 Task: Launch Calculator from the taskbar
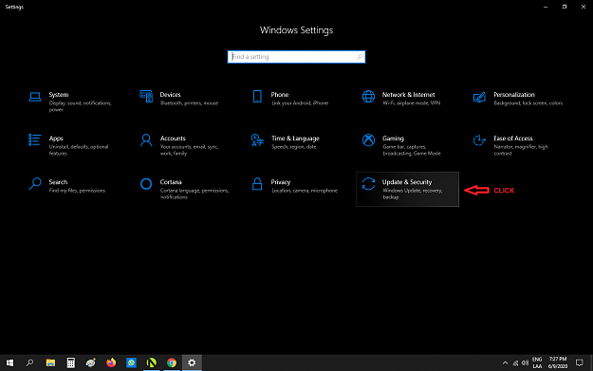[71, 362]
